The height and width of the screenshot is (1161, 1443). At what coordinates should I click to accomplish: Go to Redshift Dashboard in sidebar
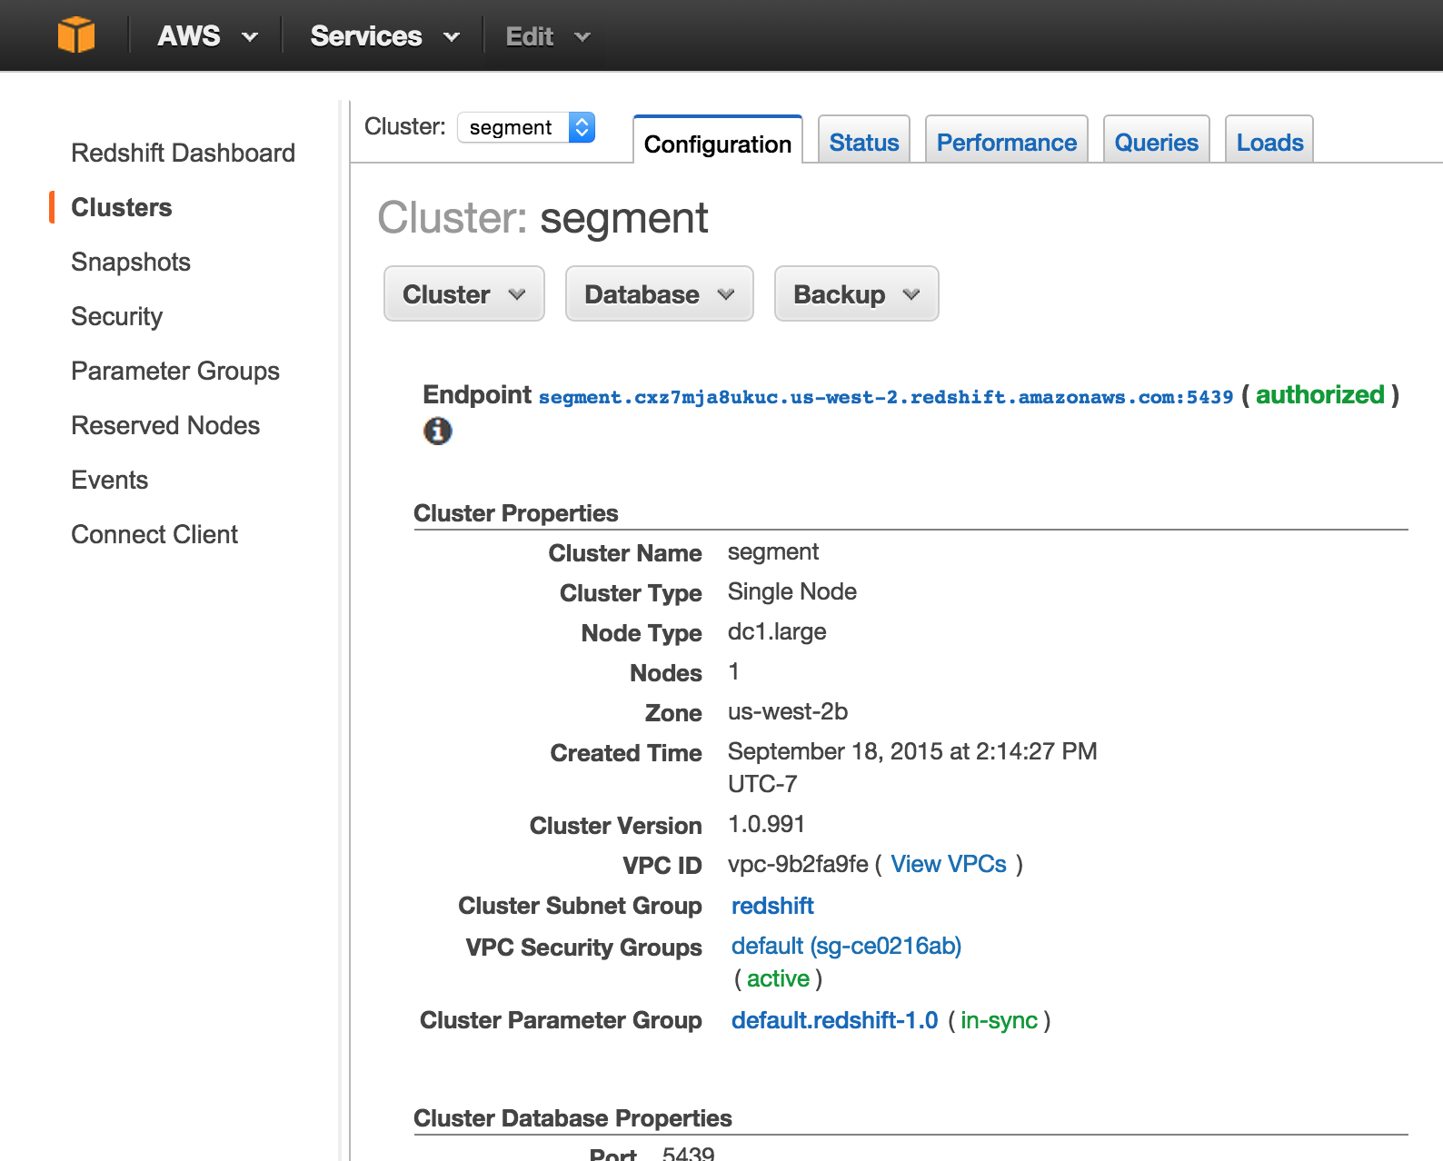[183, 153]
